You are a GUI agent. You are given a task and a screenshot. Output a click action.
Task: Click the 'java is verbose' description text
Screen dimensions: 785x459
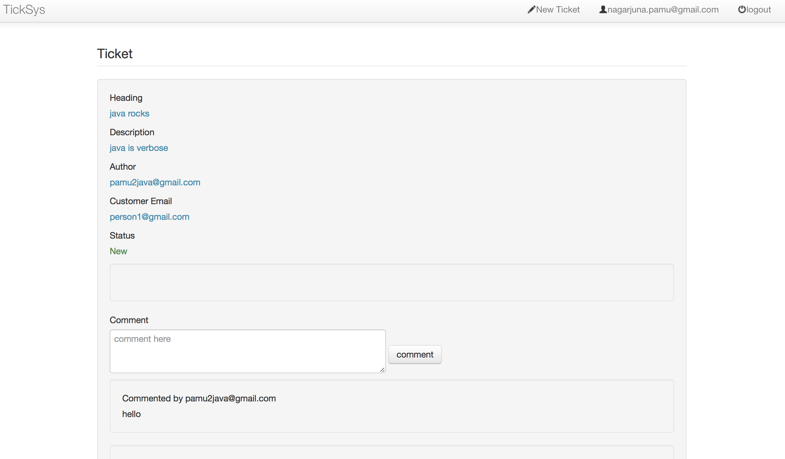point(139,148)
